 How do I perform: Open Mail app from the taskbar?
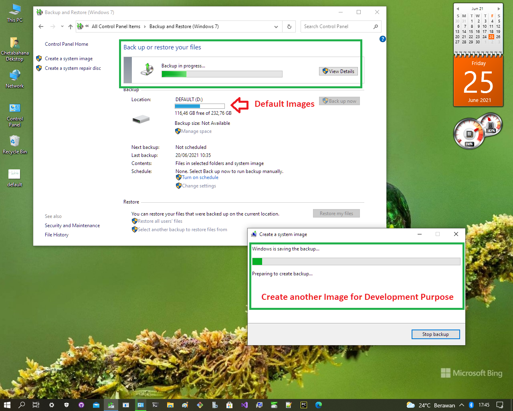click(x=96, y=405)
